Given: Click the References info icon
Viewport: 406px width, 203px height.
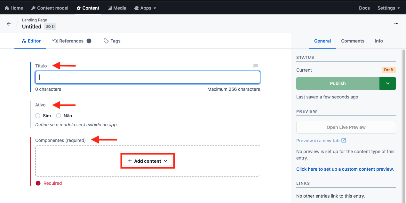Looking at the screenshot, I should point(89,41).
